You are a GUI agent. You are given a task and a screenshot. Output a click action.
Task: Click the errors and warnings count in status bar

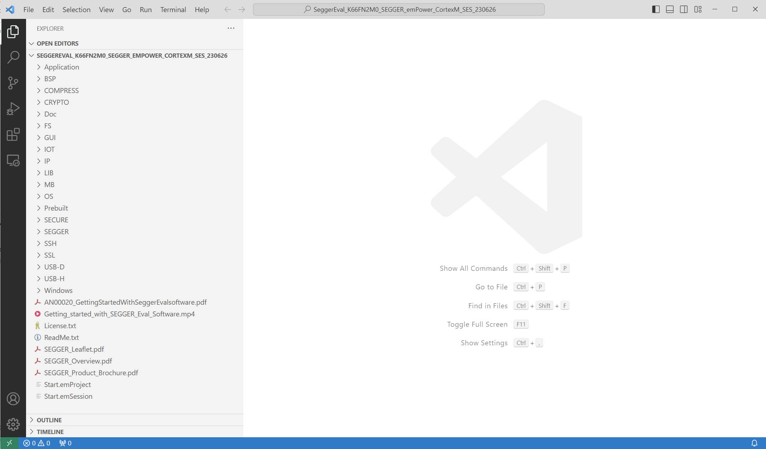coord(37,443)
